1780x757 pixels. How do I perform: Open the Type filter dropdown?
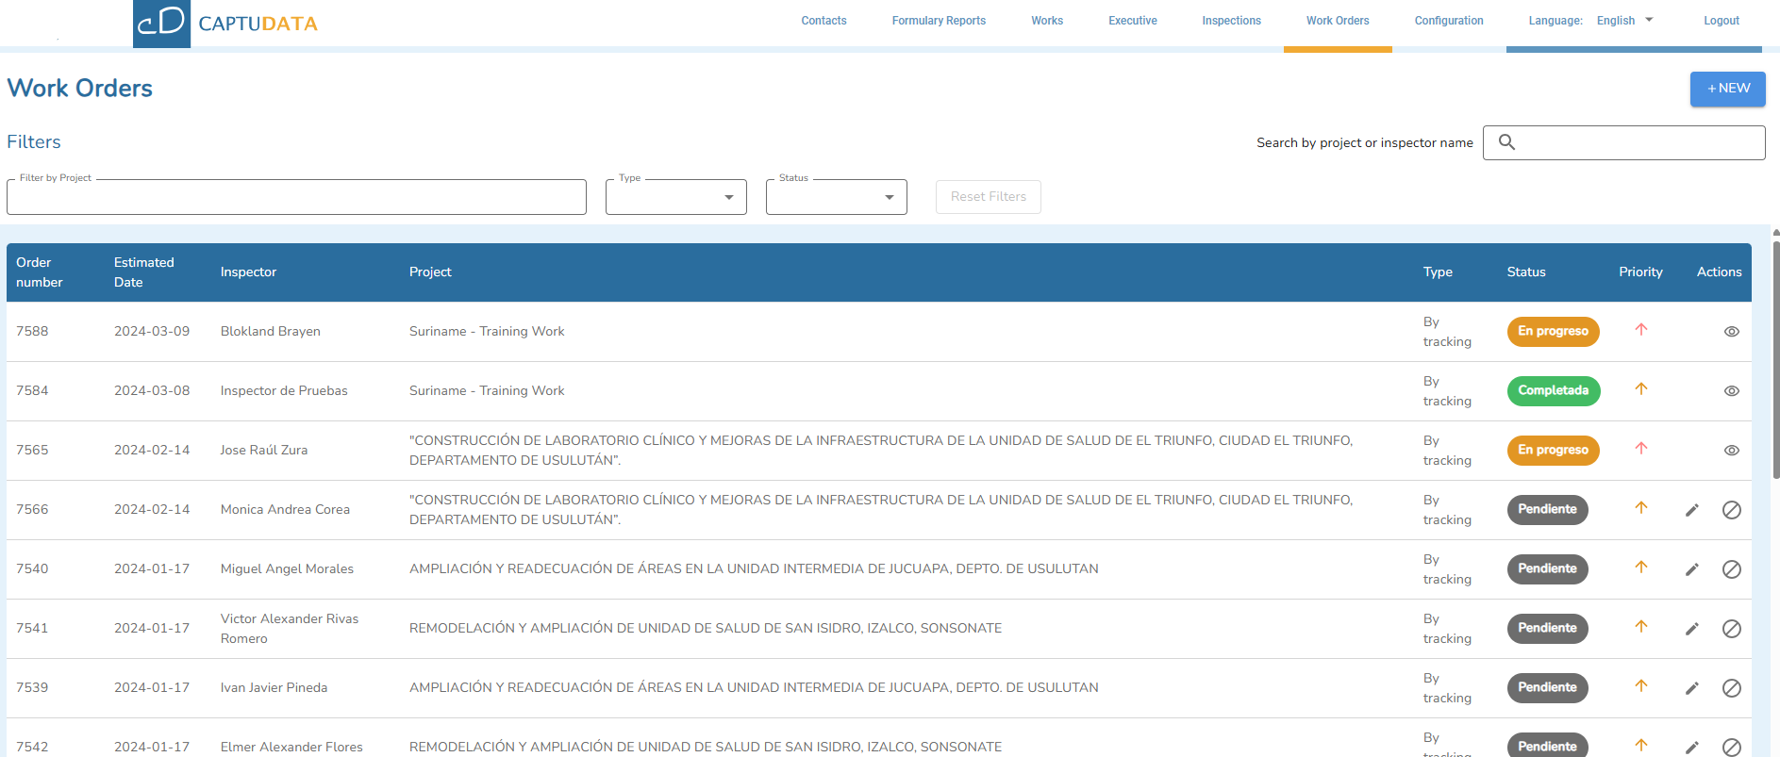click(675, 197)
